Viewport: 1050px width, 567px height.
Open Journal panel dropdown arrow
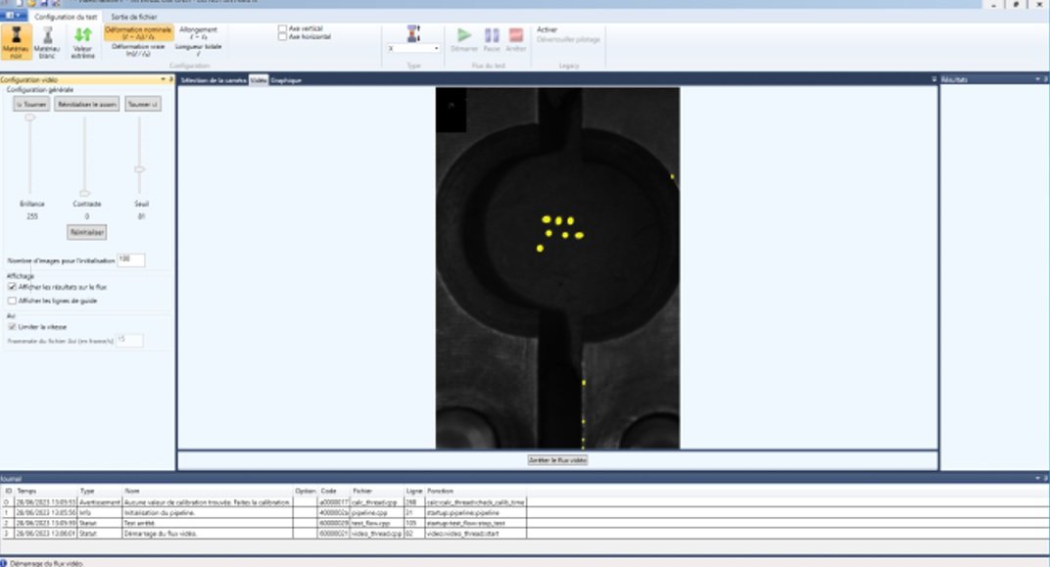(1038, 479)
